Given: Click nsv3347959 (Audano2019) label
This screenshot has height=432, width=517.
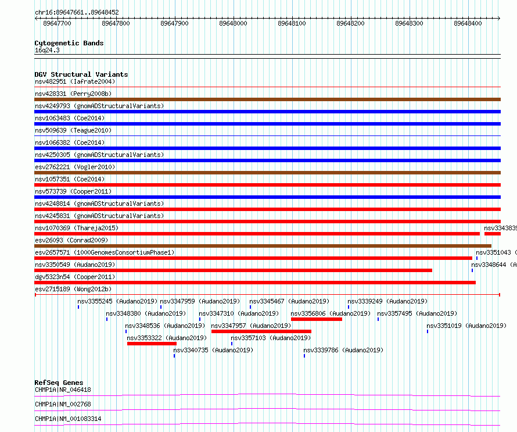Looking at the screenshot, I should 200,301.
